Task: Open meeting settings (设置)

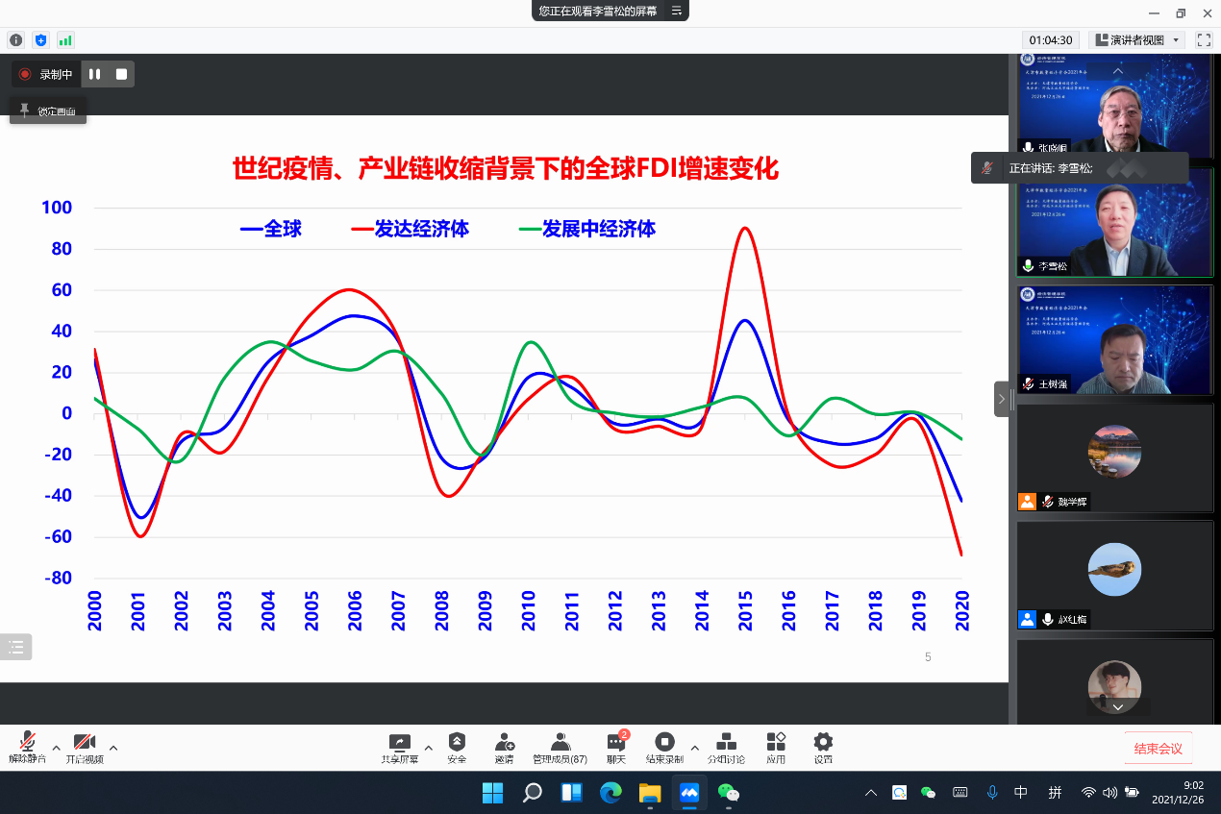Action: tap(823, 747)
